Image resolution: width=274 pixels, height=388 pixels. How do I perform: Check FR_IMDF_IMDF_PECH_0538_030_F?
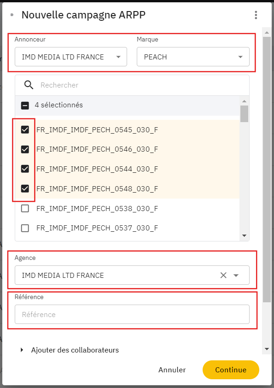pyautogui.click(x=25, y=209)
